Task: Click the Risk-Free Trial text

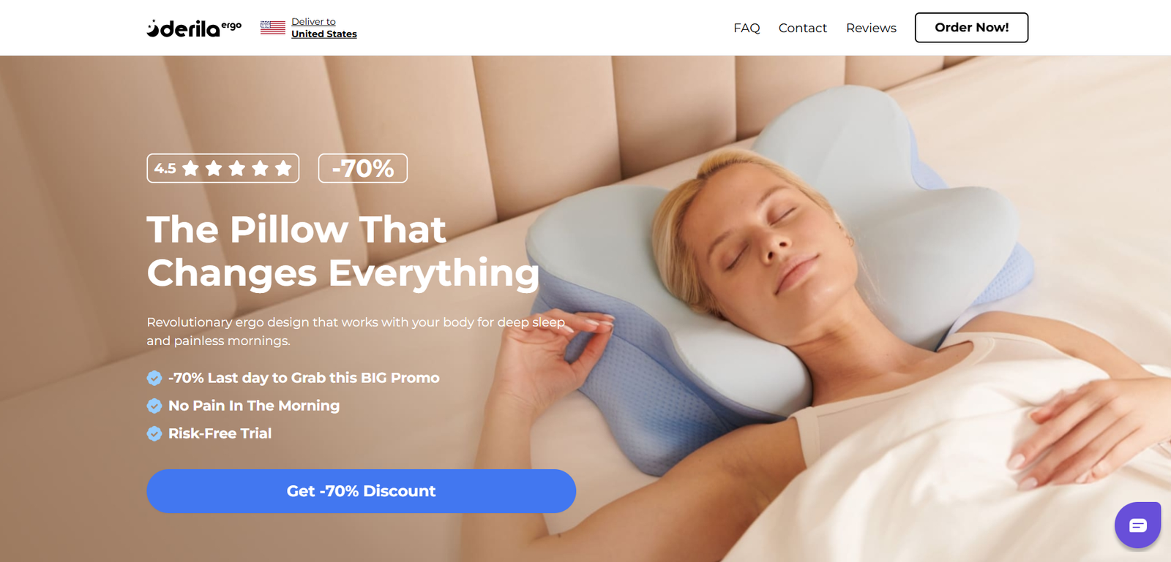Action: point(220,433)
